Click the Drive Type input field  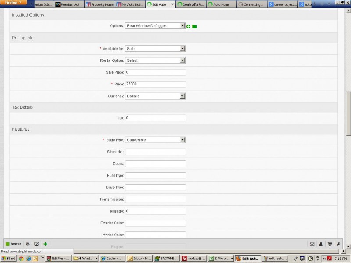155,188
